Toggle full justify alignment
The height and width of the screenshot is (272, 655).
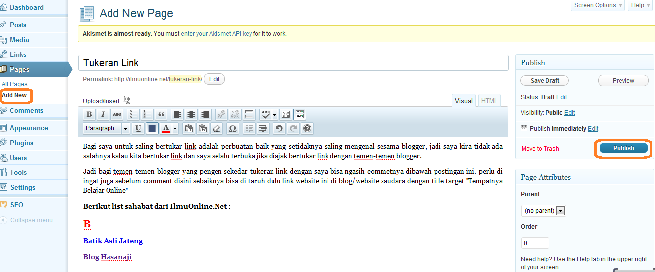[x=152, y=128]
